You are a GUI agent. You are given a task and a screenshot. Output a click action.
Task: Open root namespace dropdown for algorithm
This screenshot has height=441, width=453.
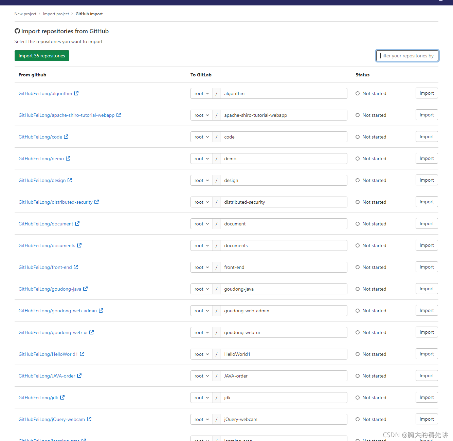(202, 93)
